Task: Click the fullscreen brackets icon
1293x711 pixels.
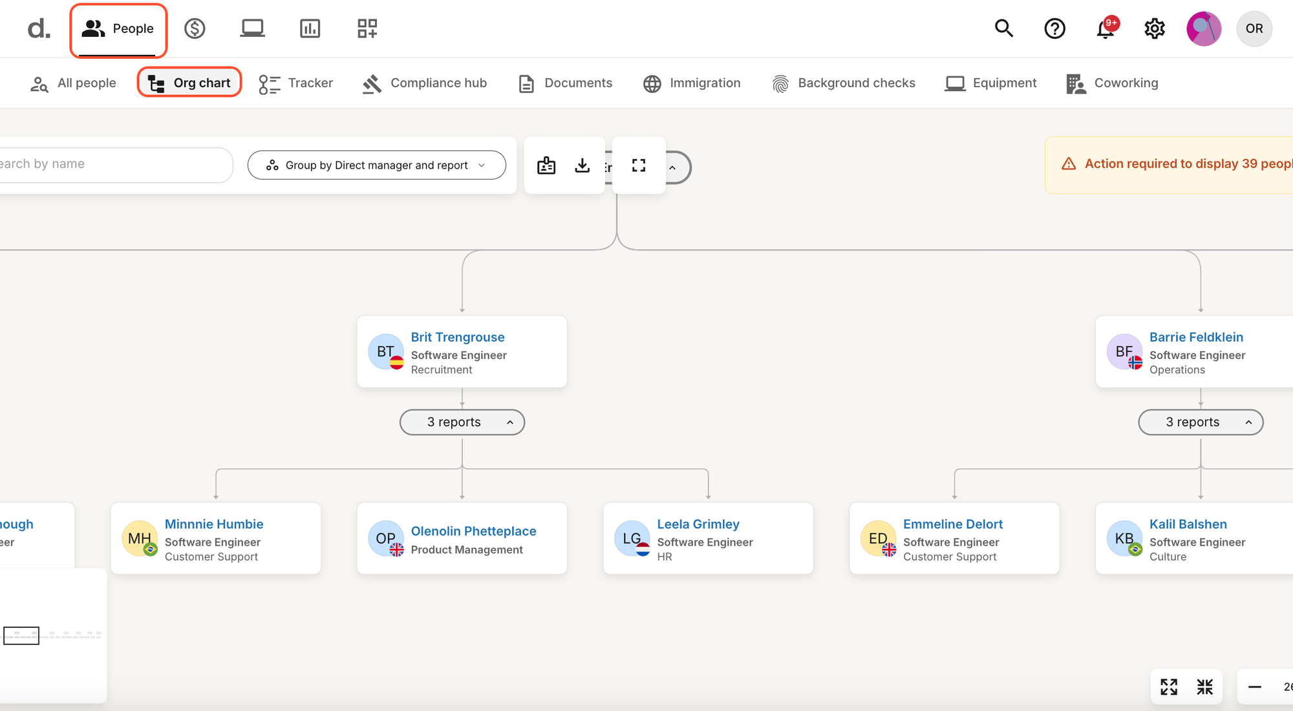Action: (639, 165)
